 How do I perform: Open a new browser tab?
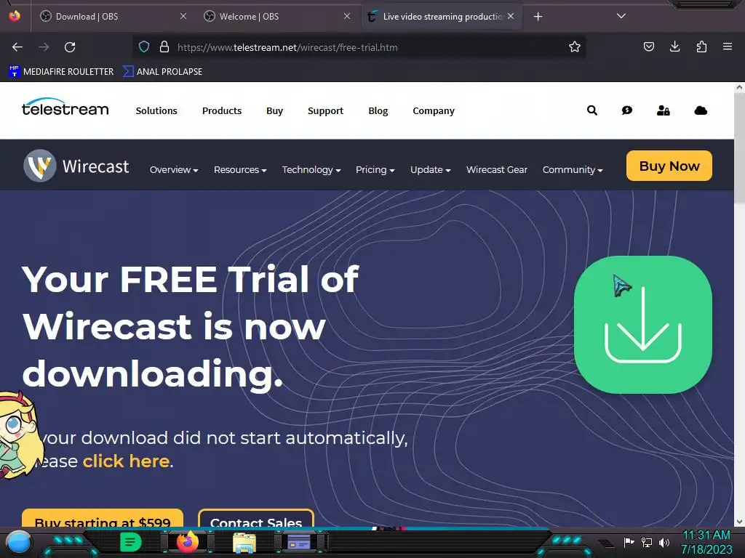[x=538, y=17]
